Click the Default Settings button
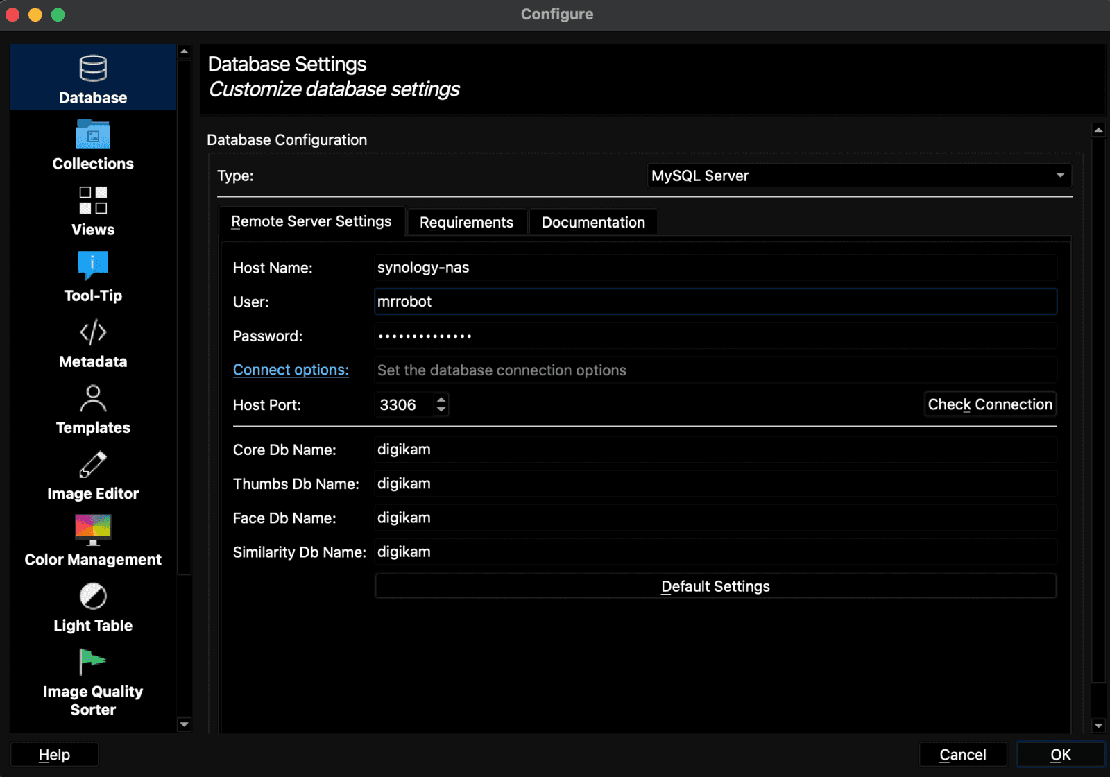The image size is (1110, 777). (715, 586)
